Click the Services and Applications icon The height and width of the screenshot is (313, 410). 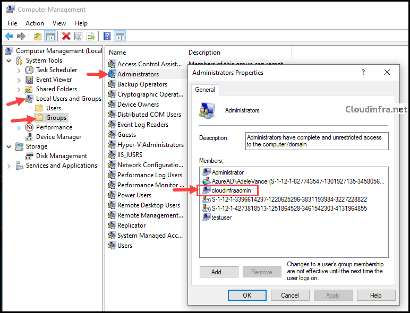pyautogui.click(x=19, y=166)
